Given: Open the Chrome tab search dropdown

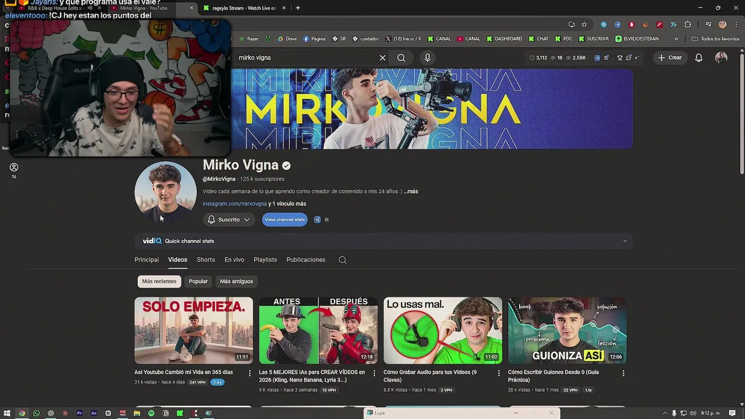Looking at the screenshot, I should pyautogui.click(x=6, y=8).
